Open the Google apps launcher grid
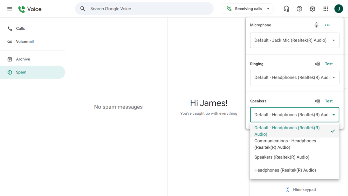 (326, 9)
